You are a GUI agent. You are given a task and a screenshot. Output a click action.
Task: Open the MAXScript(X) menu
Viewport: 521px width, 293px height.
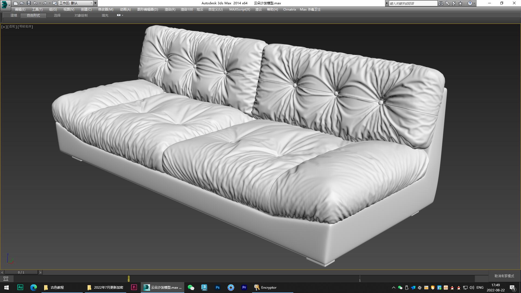(239, 9)
